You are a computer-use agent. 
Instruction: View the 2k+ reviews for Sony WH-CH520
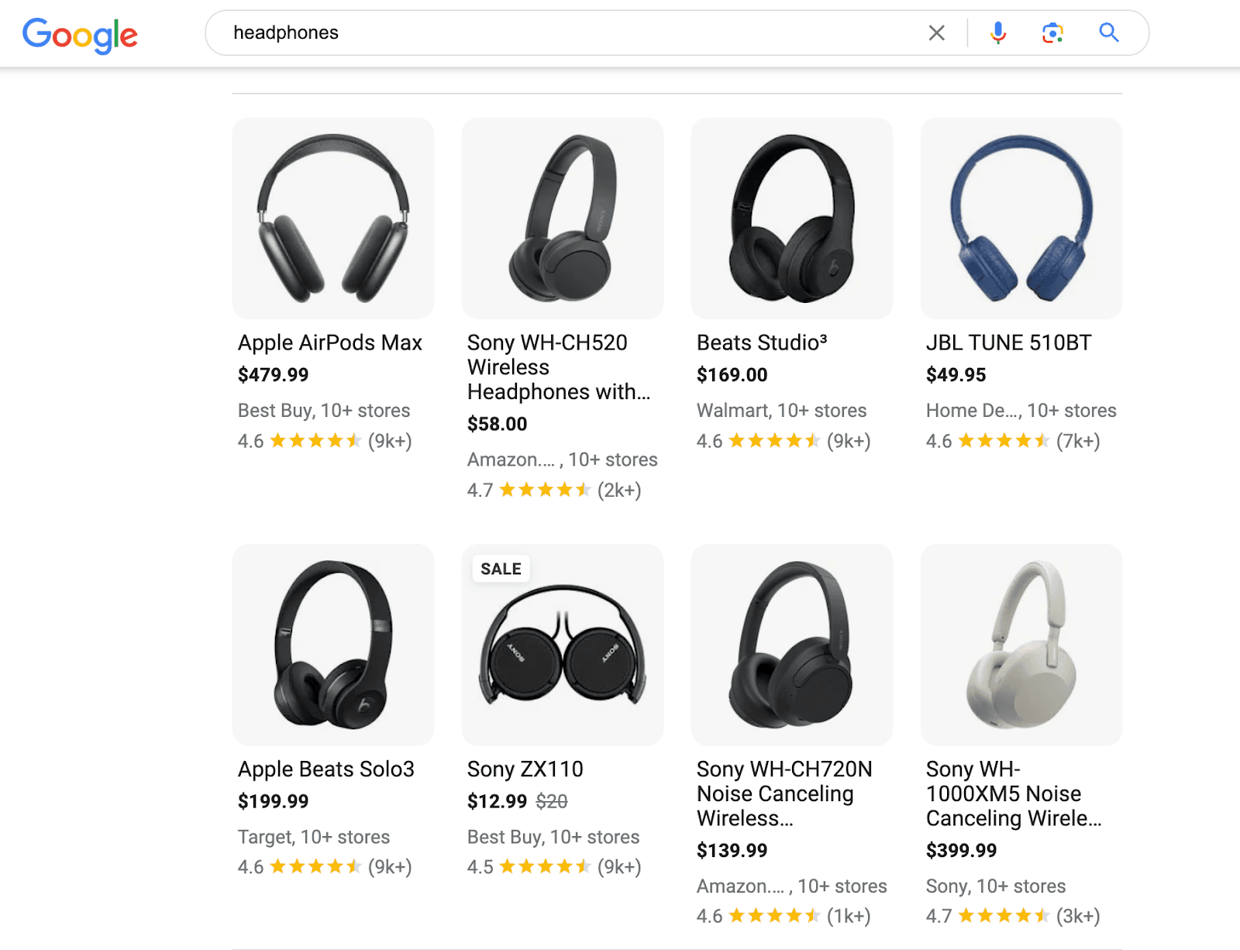click(620, 490)
